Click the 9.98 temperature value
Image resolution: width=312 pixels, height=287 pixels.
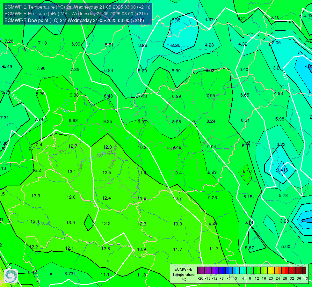73,121
